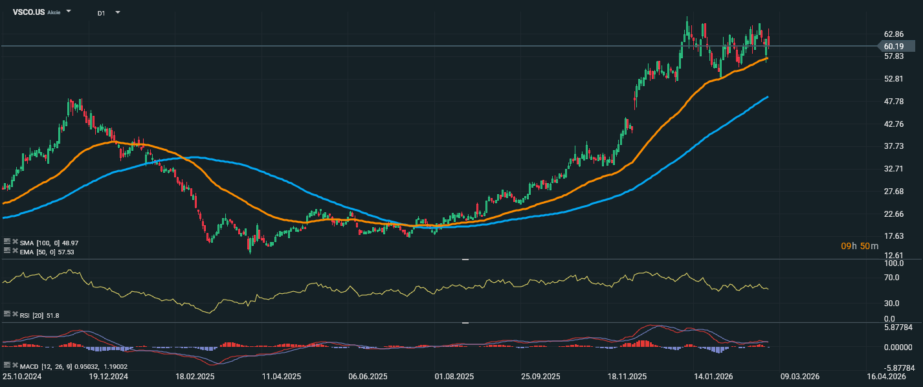The image size is (923, 387).
Task: Close the MACD indicator panel
Action: click(x=14, y=365)
